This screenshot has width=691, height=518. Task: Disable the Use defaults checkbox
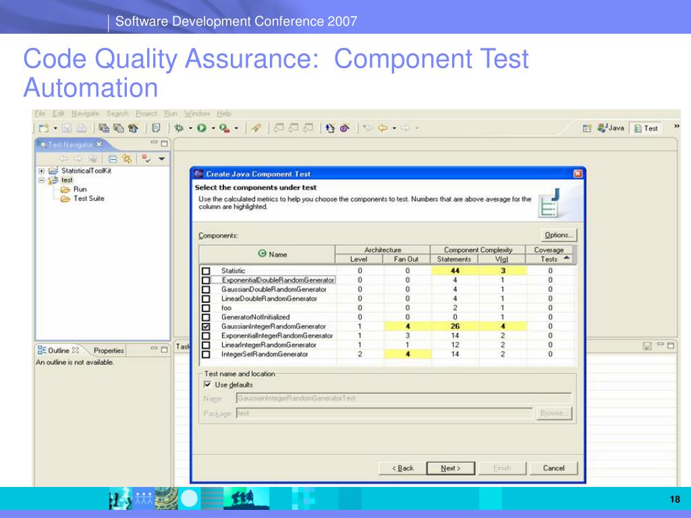[x=207, y=384]
